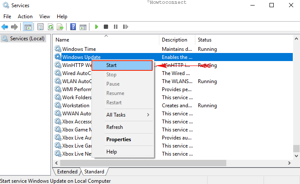Toggle Show/Hide Action Pane toolbar icon
300x184 pixels.
[x=83, y=27]
